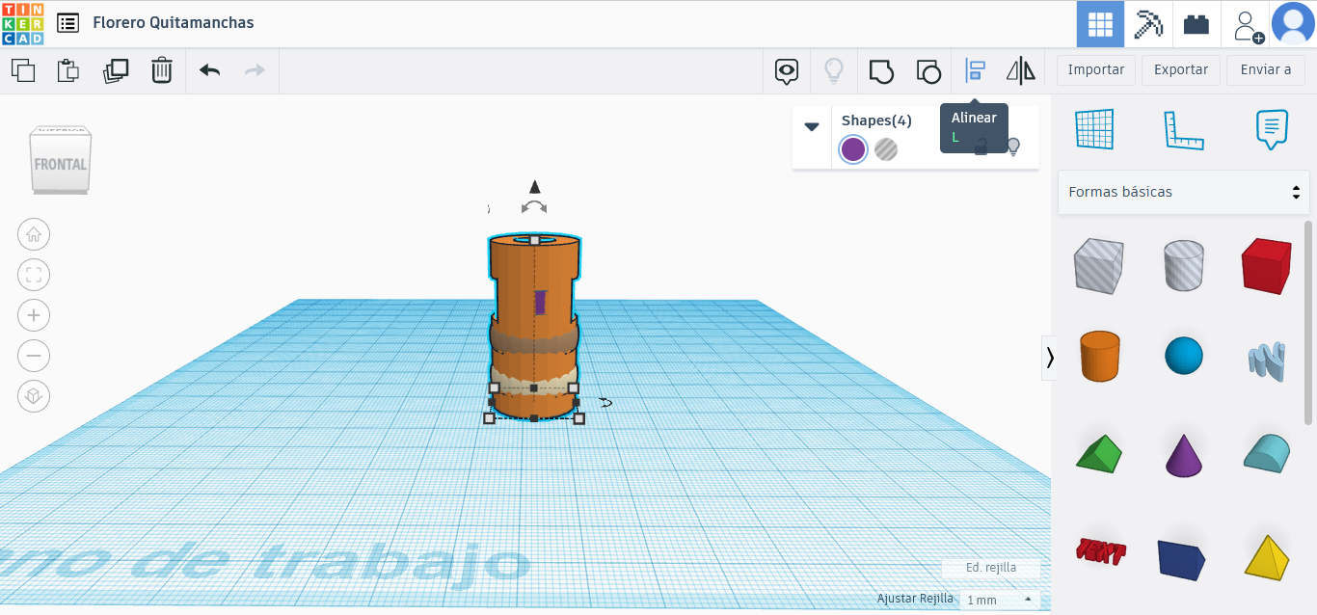
Task: Click the Ed. rejilla button
Action: click(991, 568)
